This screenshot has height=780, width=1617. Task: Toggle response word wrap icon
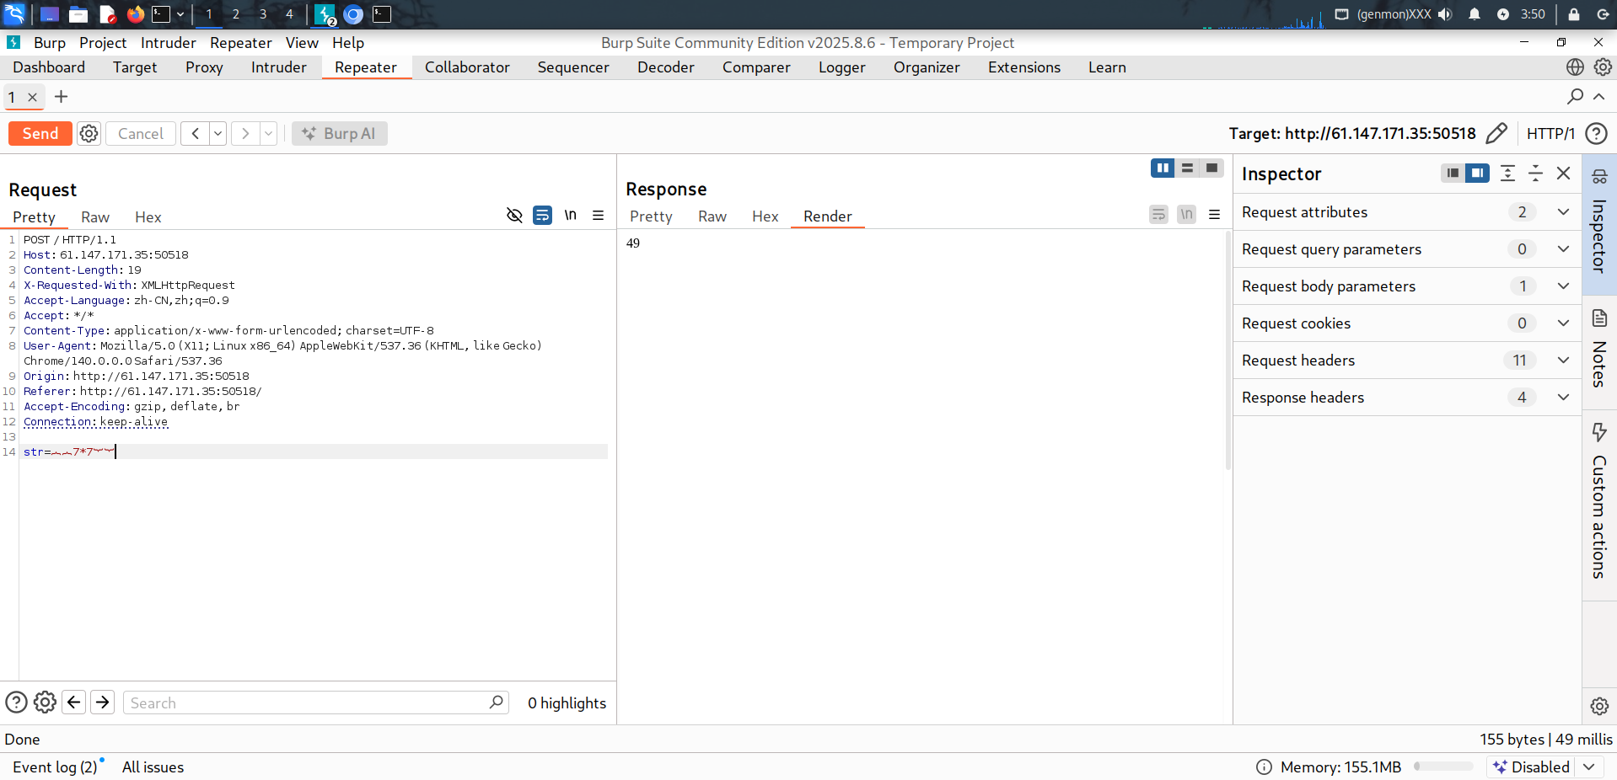(x=1159, y=214)
